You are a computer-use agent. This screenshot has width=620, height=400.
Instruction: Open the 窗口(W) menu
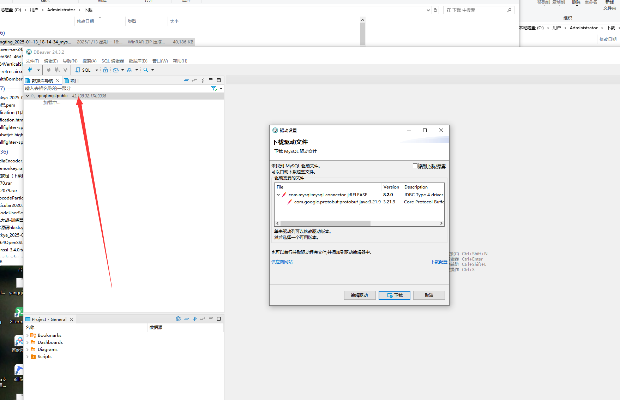click(160, 61)
